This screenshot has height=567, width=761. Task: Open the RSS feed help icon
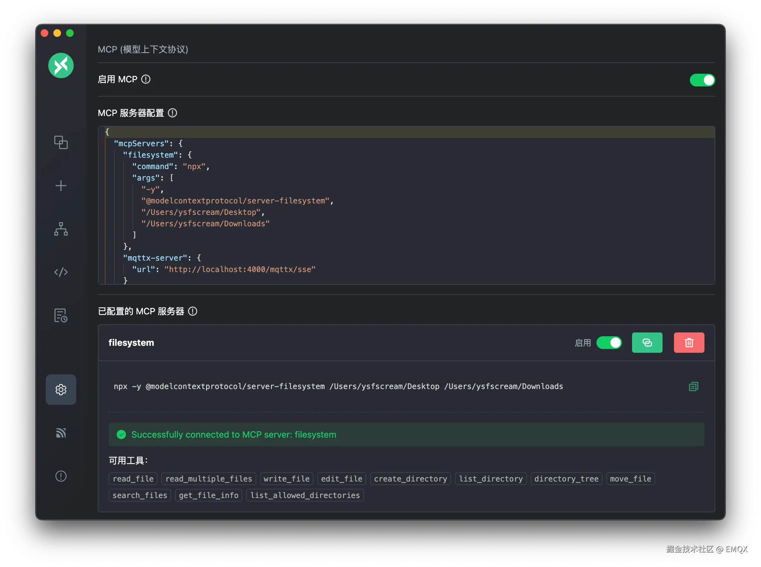[61, 433]
